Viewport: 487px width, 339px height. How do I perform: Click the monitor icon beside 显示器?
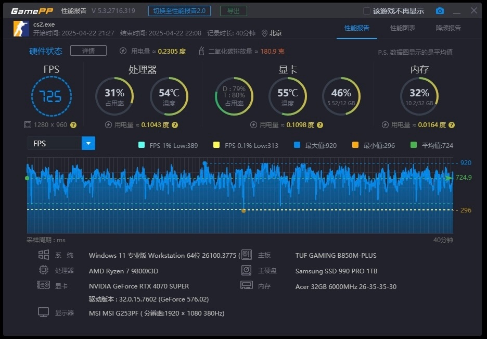pos(44,312)
